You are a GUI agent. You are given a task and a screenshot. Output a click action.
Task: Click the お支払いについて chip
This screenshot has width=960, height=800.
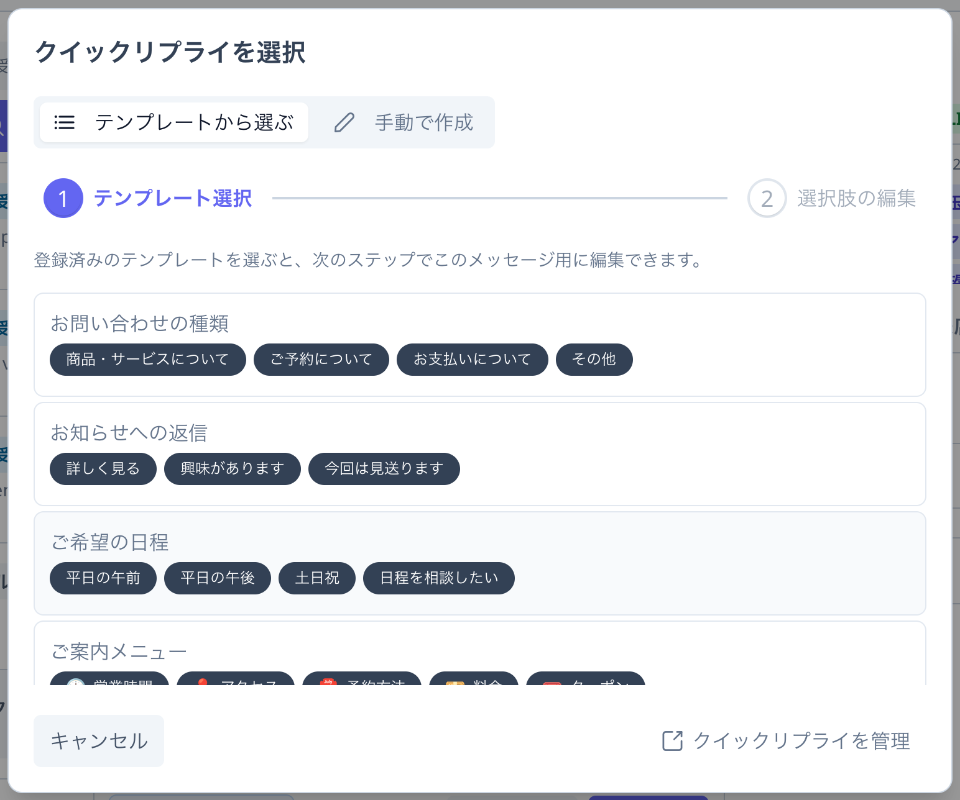point(473,360)
